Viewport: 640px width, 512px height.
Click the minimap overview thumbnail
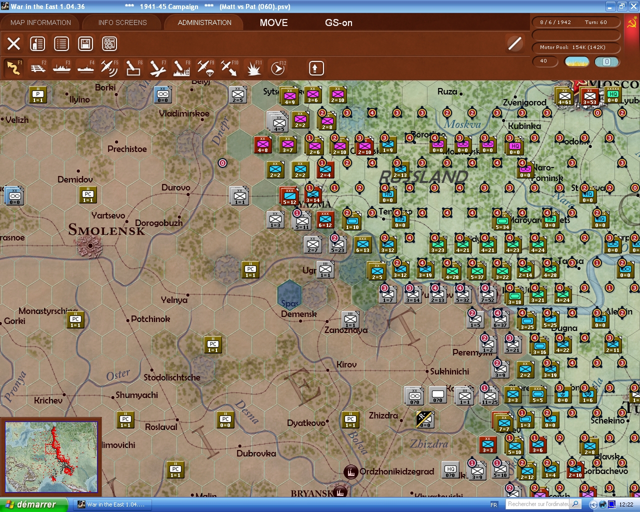[51, 457]
